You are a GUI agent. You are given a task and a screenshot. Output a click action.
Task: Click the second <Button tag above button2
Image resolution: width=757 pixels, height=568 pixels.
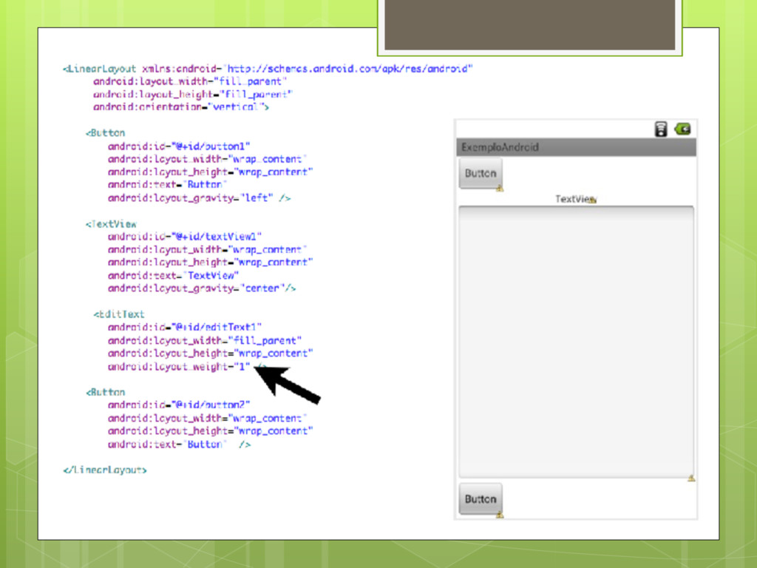pyautogui.click(x=105, y=392)
